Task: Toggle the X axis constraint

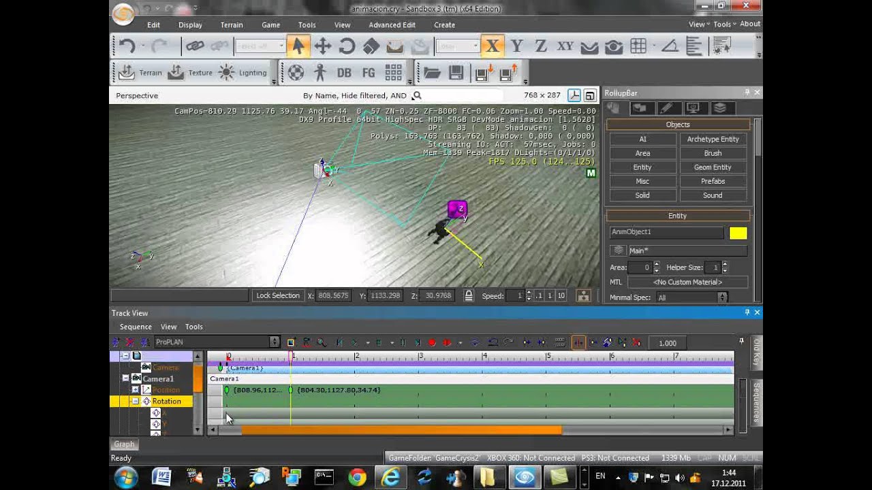Action: pos(492,46)
